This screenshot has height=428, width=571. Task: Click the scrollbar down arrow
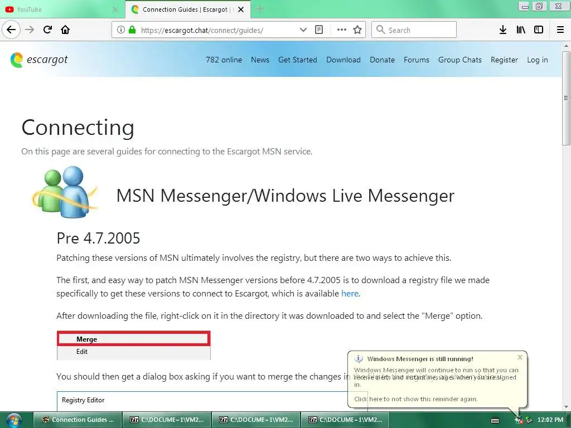tap(566, 407)
